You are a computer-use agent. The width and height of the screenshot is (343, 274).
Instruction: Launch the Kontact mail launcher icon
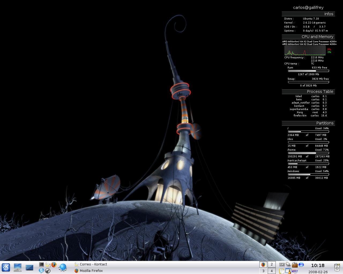click(x=48, y=264)
